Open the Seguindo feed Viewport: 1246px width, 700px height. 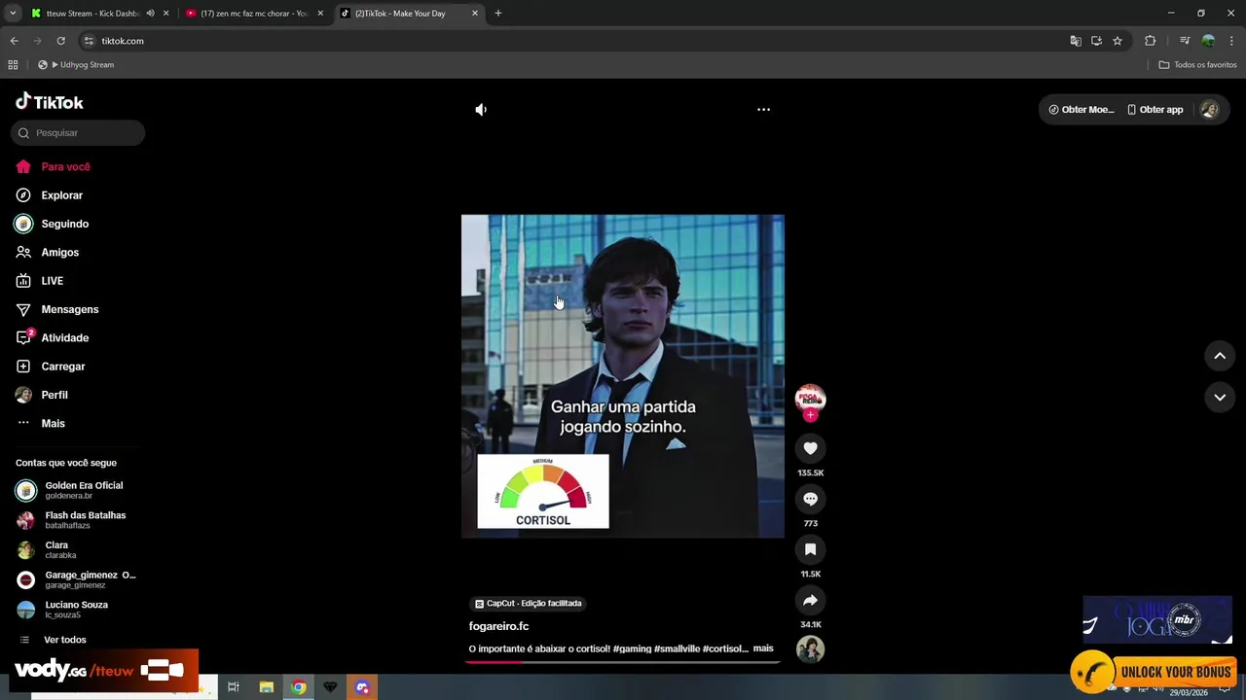tap(64, 224)
